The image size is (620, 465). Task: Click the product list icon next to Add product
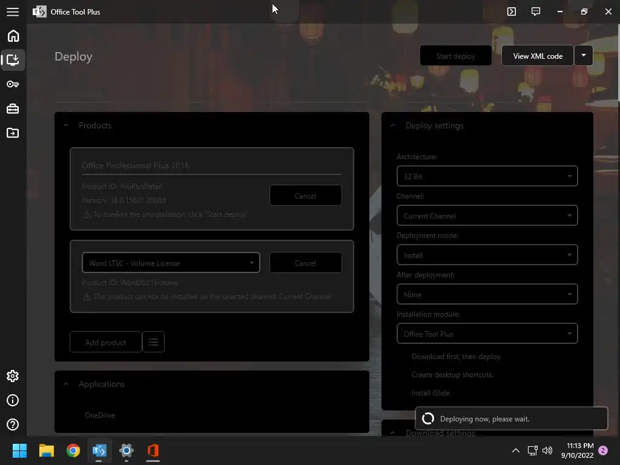point(153,342)
